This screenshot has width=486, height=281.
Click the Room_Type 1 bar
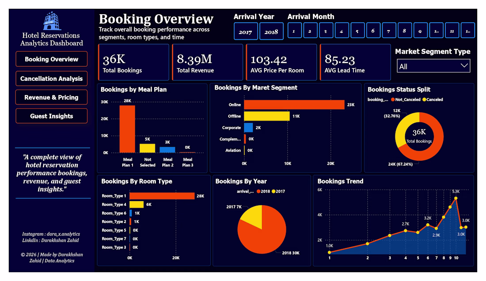pyautogui.click(x=162, y=196)
